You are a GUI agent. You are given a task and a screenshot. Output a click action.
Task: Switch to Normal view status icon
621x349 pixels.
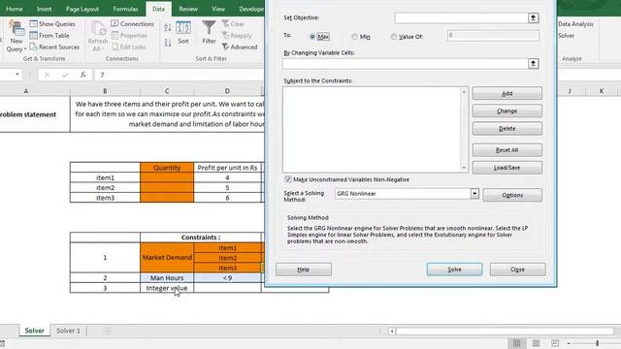click(517, 343)
